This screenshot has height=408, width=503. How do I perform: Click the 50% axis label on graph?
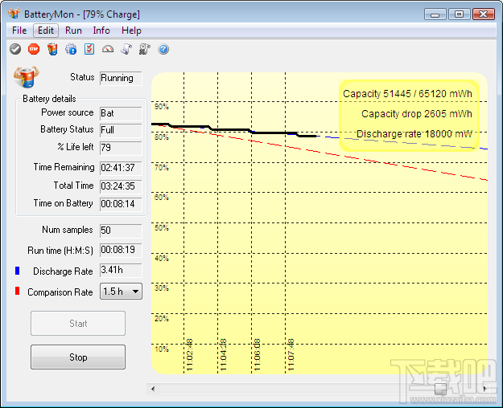click(x=161, y=228)
